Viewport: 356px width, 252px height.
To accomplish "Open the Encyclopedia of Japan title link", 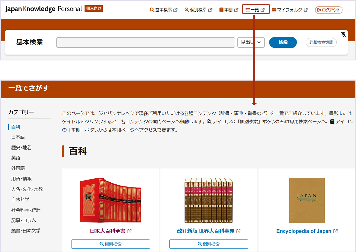I will (304, 231).
